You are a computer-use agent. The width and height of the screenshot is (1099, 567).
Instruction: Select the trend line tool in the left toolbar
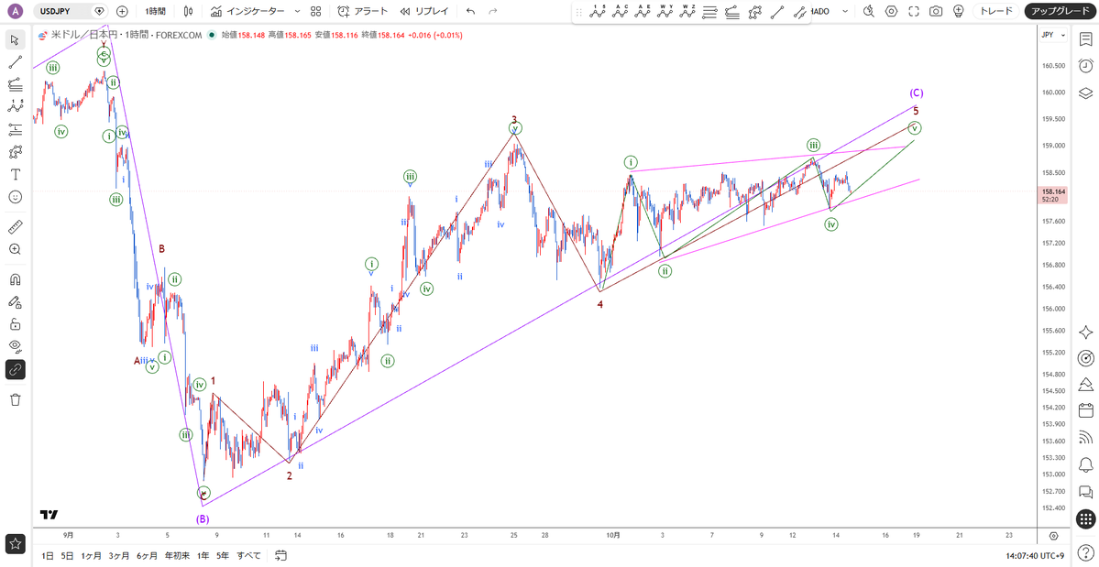click(15, 62)
